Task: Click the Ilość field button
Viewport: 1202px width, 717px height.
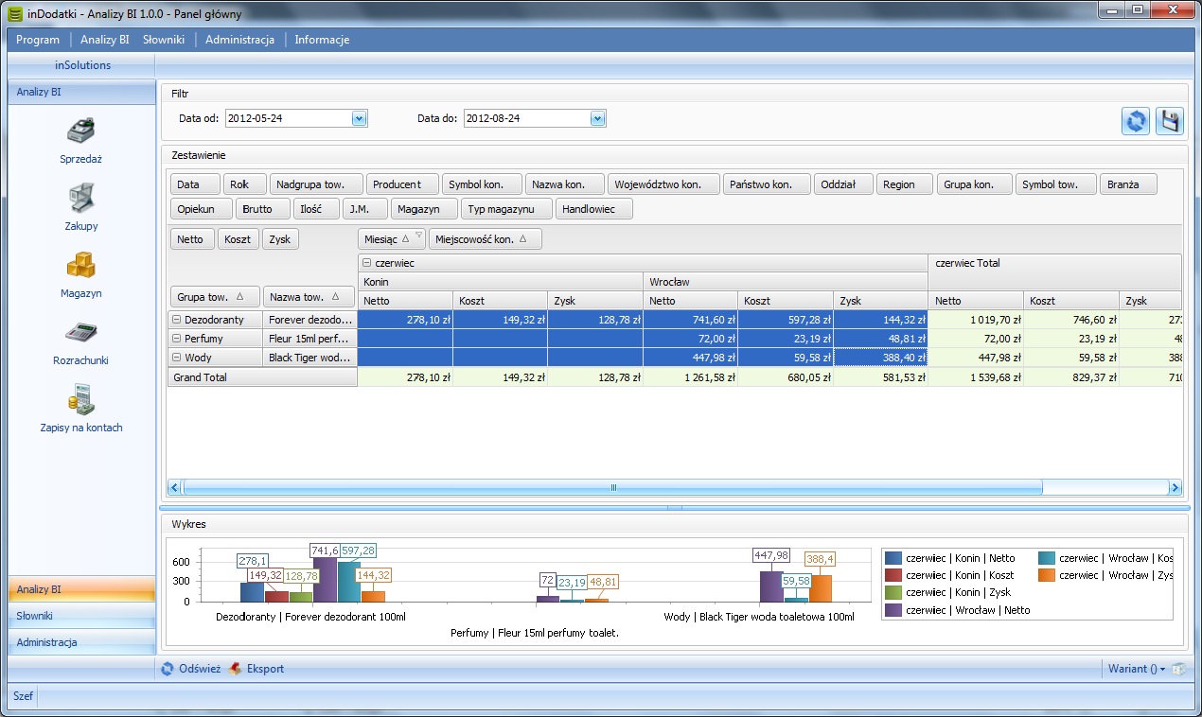Action: click(x=315, y=209)
